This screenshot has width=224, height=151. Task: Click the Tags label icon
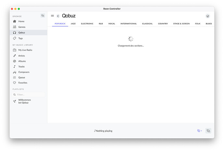coord(15,38)
